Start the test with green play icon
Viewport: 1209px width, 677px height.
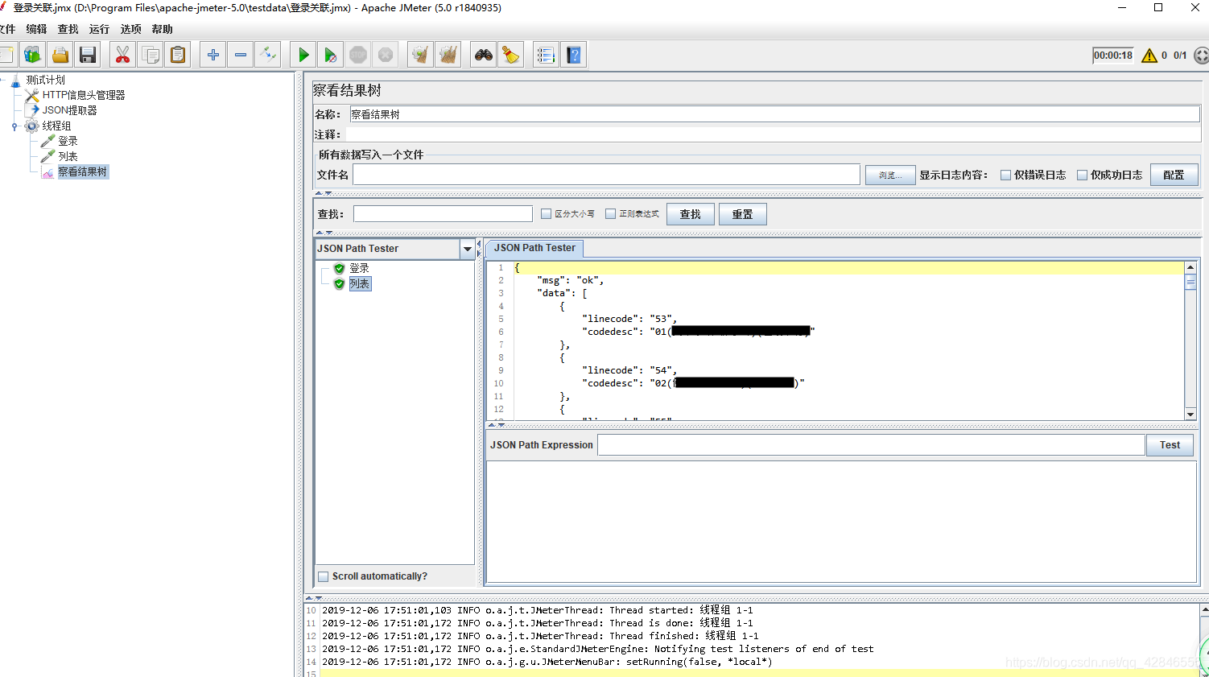click(303, 55)
